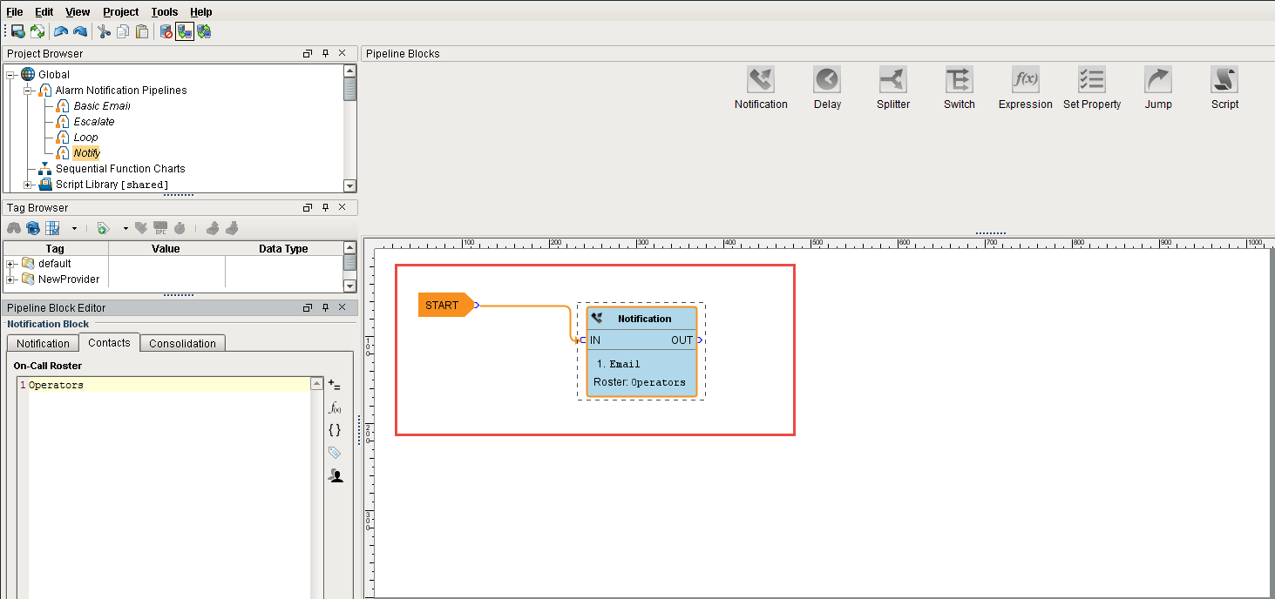Click the binoculars search icon in Tag Browser

coord(14,228)
